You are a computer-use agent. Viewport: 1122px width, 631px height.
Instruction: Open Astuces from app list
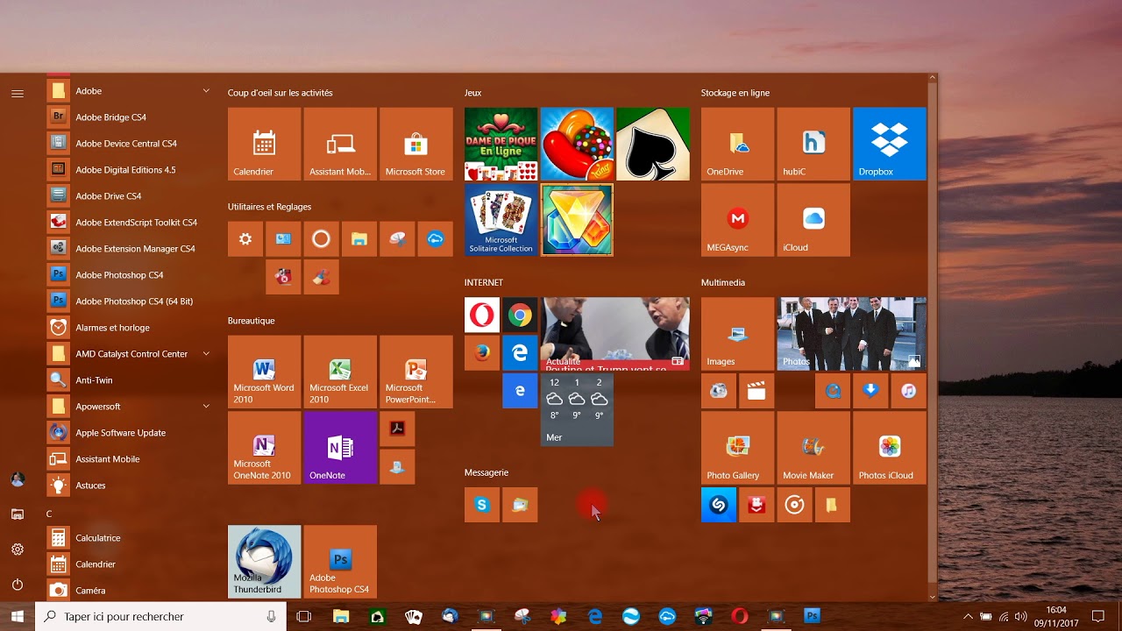coord(131,486)
